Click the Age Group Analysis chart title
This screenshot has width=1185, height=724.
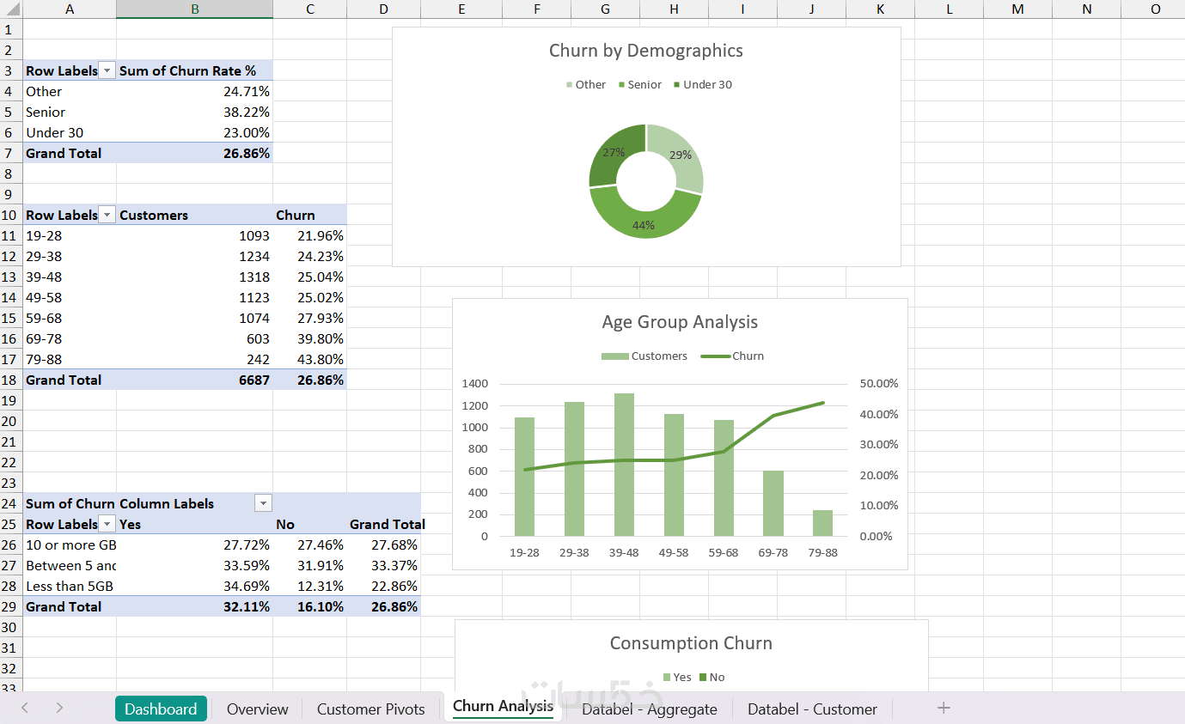(x=680, y=322)
